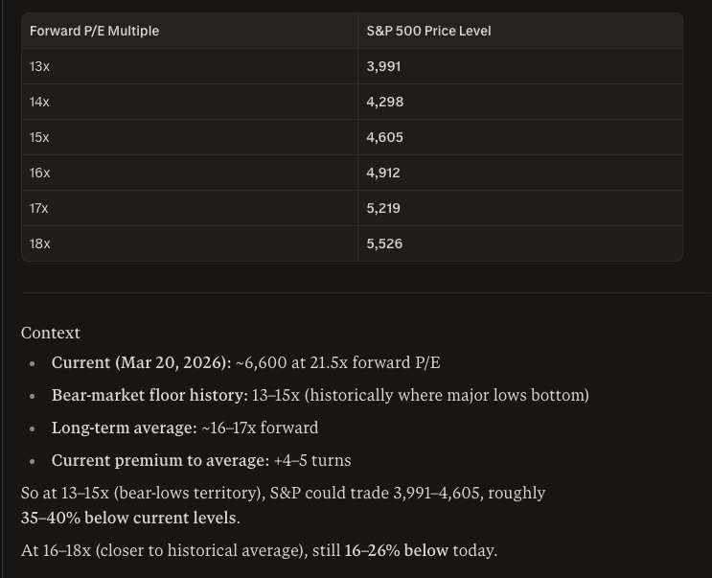Click the 15x row label
Viewport: 712px width, 578px height.
[39, 137]
